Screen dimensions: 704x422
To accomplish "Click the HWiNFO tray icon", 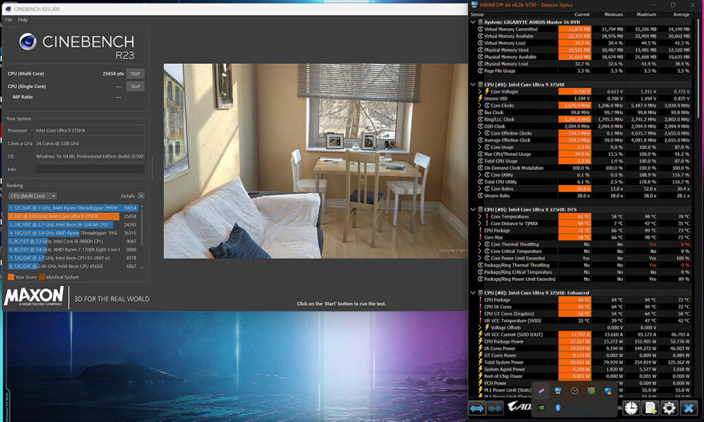I will pos(558,390).
